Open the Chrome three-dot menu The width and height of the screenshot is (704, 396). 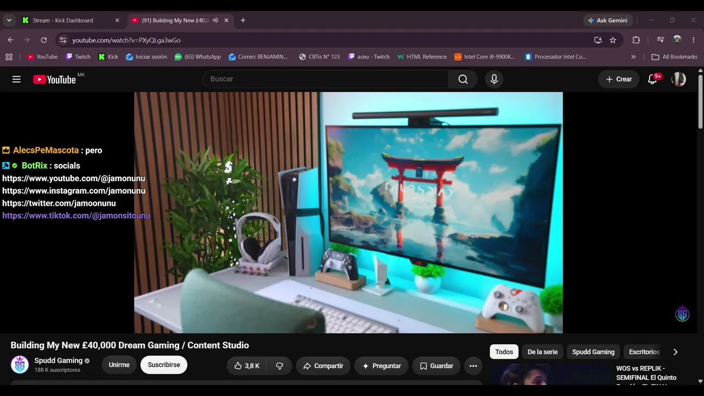coord(694,40)
